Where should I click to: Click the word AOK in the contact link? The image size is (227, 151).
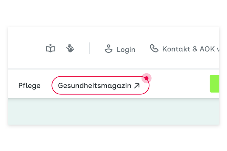coord(207,49)
